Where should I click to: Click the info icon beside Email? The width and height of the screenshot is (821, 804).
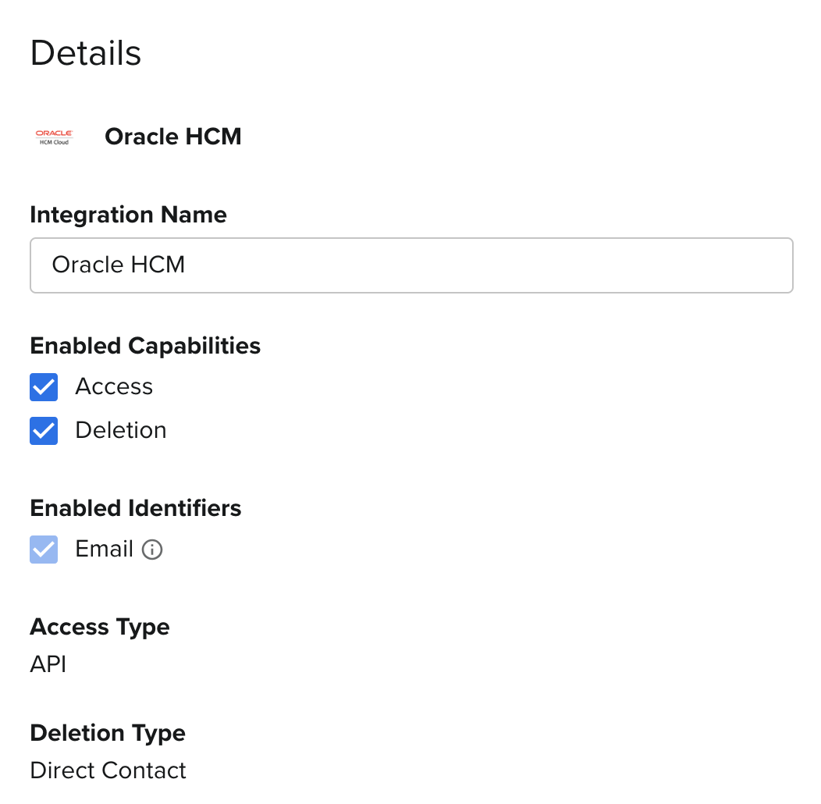coord(152,550)
